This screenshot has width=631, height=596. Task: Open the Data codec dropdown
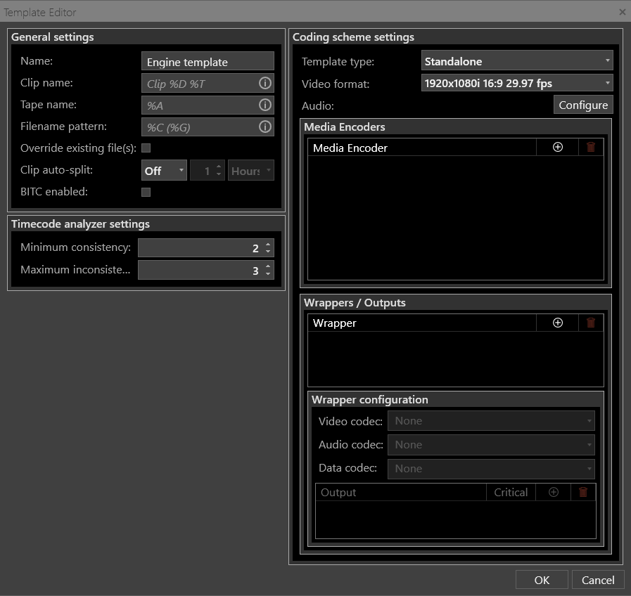[x=491, y=469]
